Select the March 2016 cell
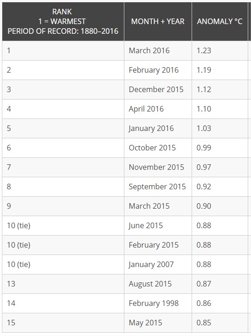Viewport: 251px width, 336px height. [x=158, y=50]
